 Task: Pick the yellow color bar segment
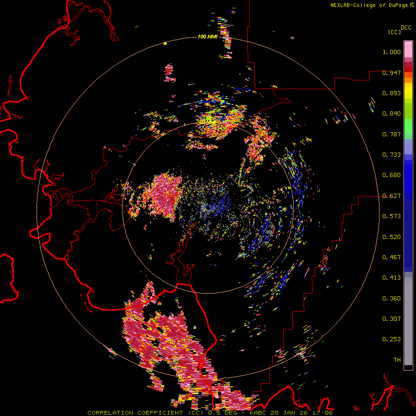(x=408, y=91)
